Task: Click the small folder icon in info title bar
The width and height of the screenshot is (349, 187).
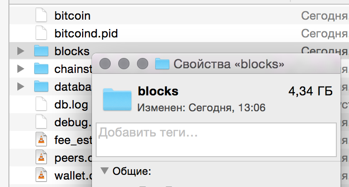Action: coord(162,64)
